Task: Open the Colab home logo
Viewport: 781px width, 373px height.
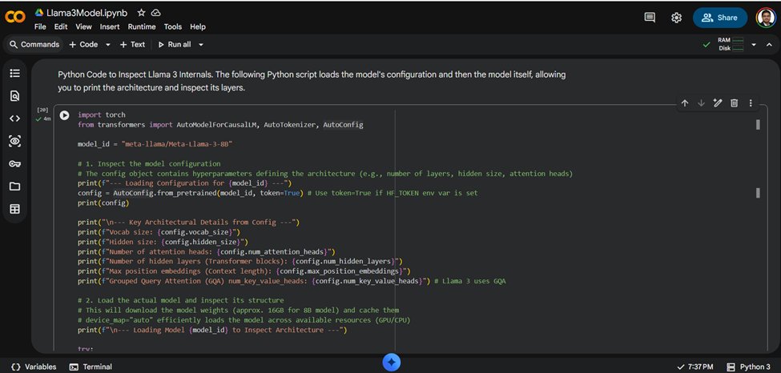Action: click(x=15, y=18)
